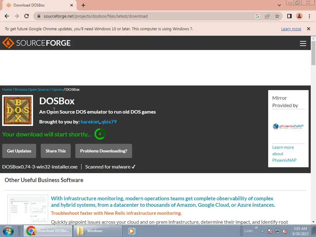The width and height of the screenshot is (316, 237).
Task: Click the Action Center flag tray icon
Action: click(x=270, y=231)
